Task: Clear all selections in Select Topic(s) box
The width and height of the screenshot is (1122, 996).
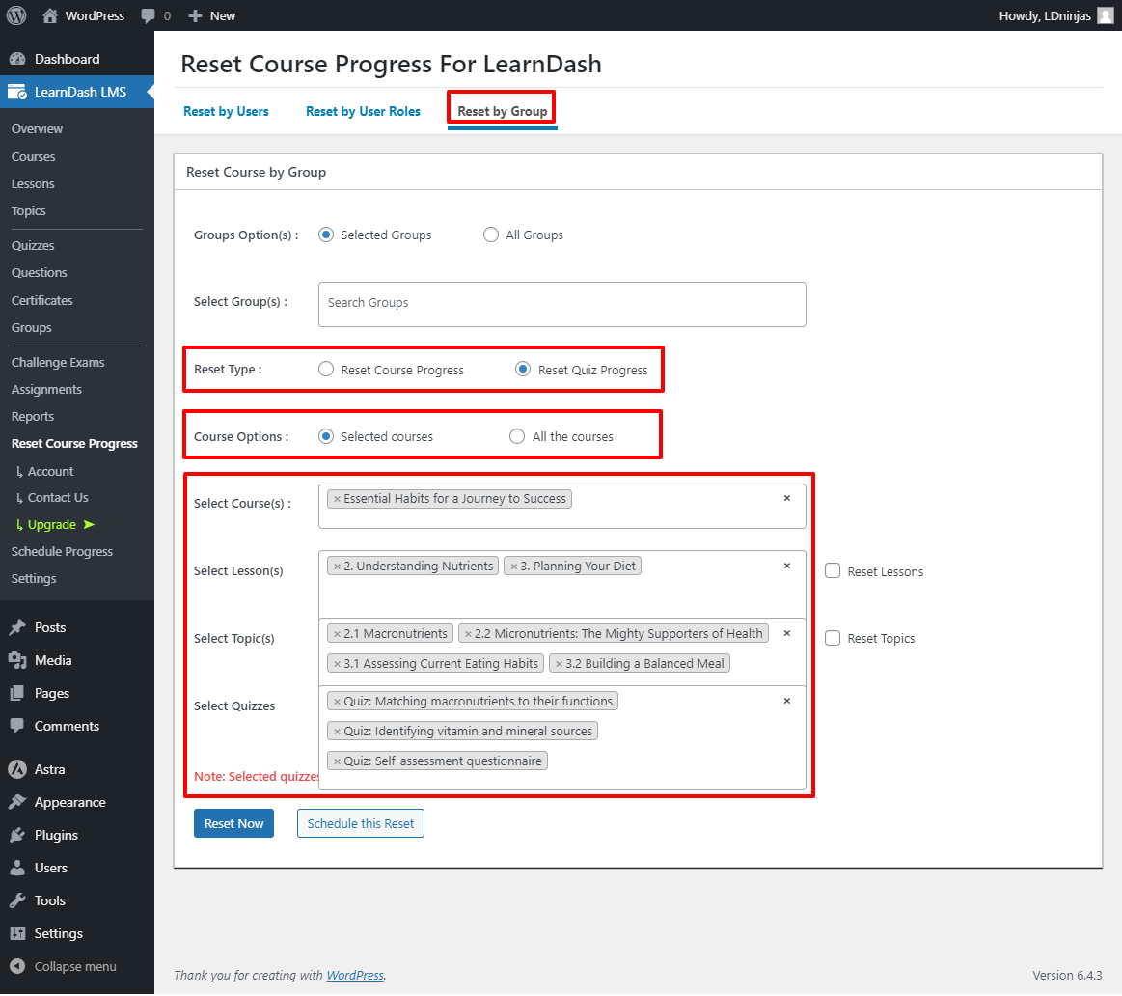Action: (x=787, y=634)
